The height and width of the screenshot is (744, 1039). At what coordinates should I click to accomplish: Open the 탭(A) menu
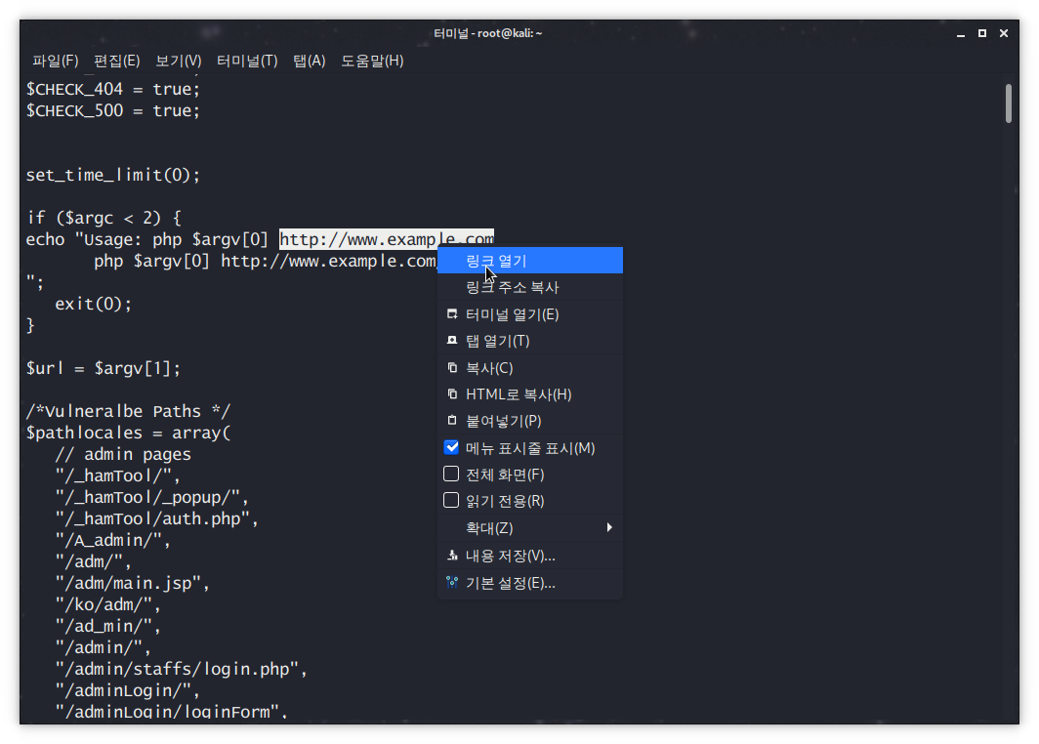310,61
